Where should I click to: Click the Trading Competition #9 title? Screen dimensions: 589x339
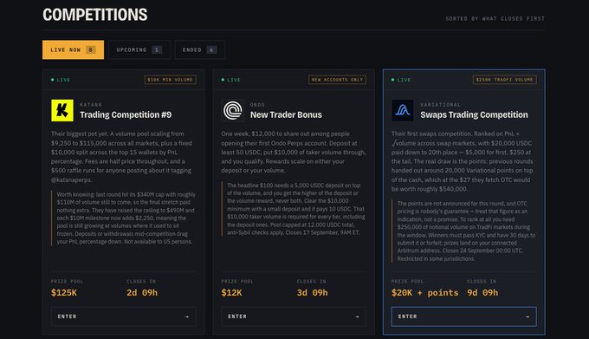(x=126, y=114)
